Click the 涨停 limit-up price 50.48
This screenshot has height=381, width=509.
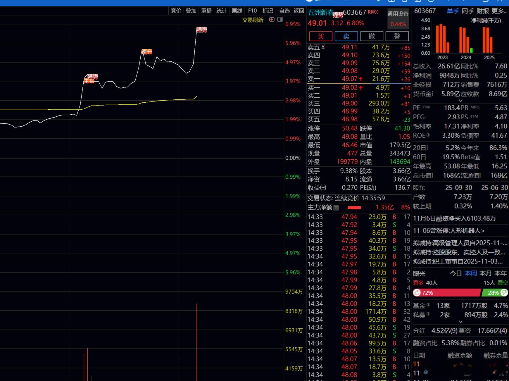pyautogui.click(x=350, y=128)
